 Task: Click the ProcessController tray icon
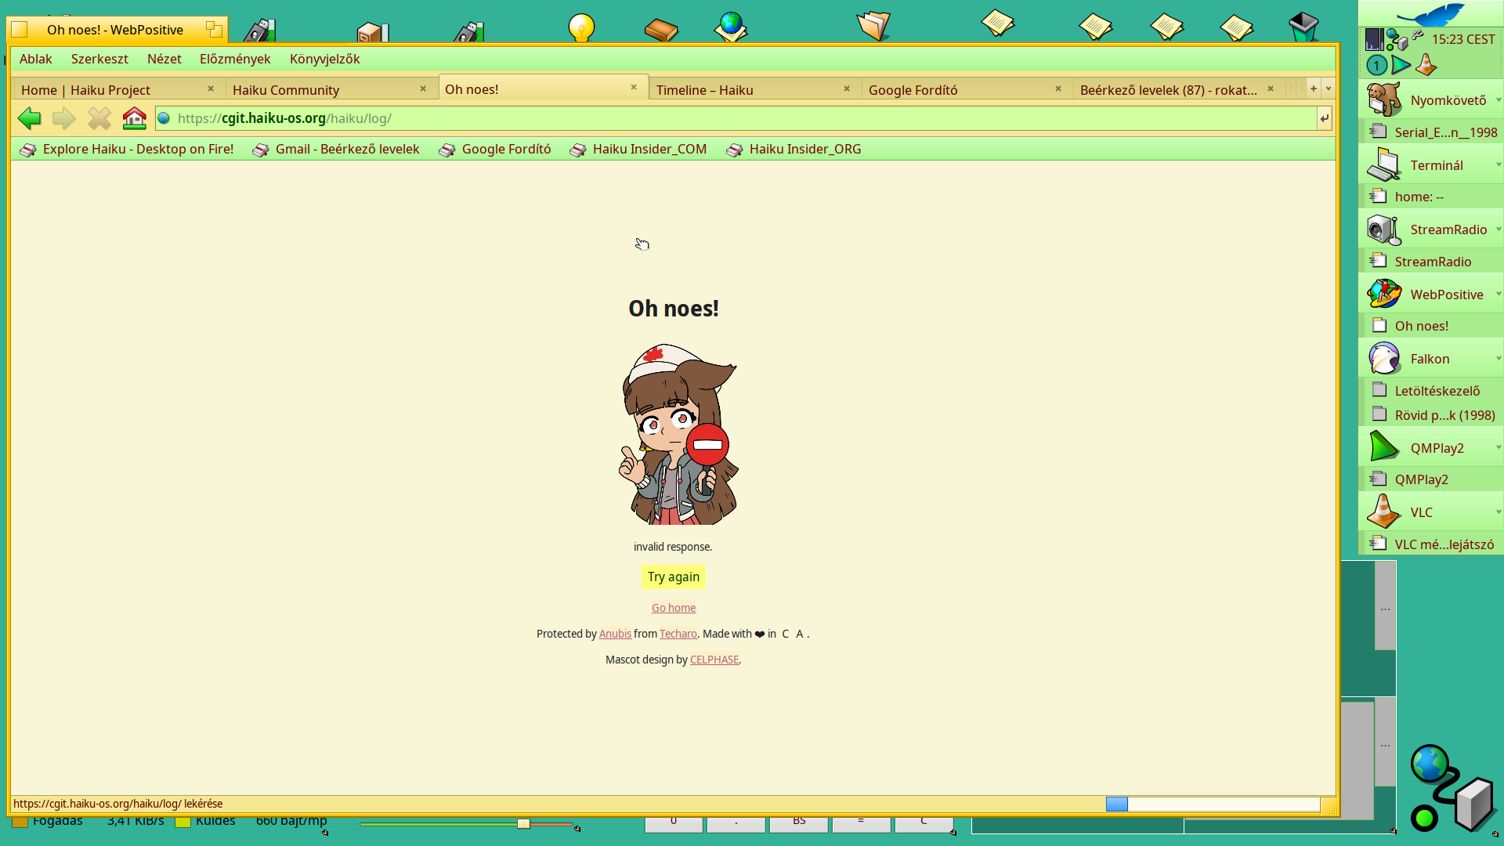(x=1374, y=39)
